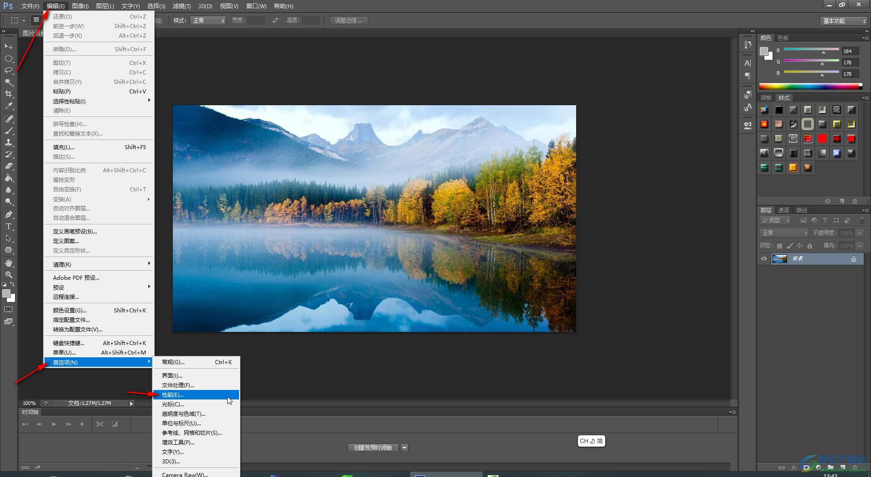Toggle type layer filter in Layers panel
The image size is (871, 477).
point(825,220)
